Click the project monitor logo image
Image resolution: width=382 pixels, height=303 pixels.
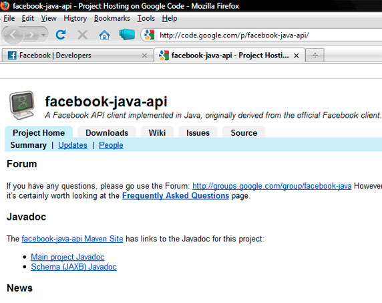[22, 105]
